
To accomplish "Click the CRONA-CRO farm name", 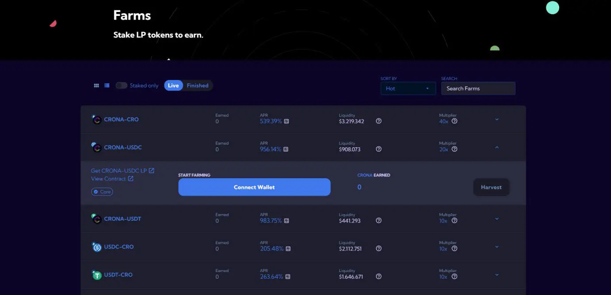I will click(121, 119).
